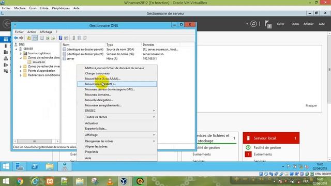Click the Properties icon in DNS toolbar

pos(42,38)
